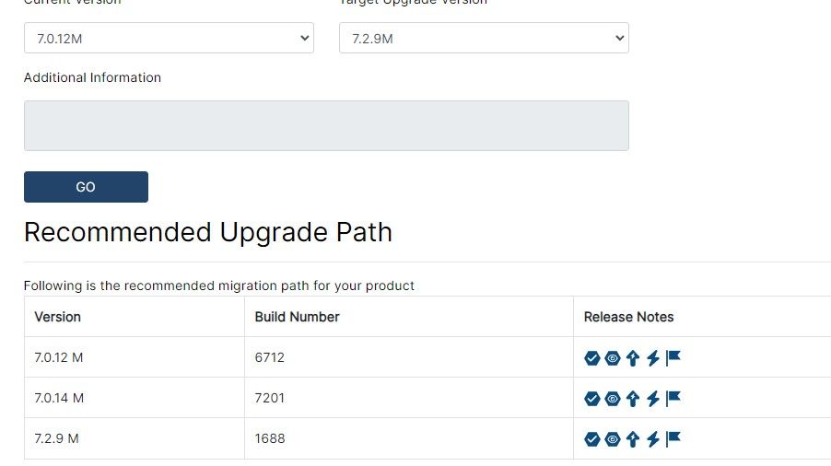Image resolution: width=831 pixels, height=466 pixels.
Task: Click the lightning bolt icon for 7.0.14 M
Action: coord(653,399)
